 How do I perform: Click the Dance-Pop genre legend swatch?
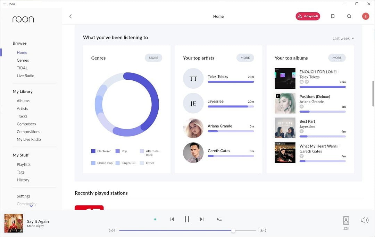coord(93,163)
